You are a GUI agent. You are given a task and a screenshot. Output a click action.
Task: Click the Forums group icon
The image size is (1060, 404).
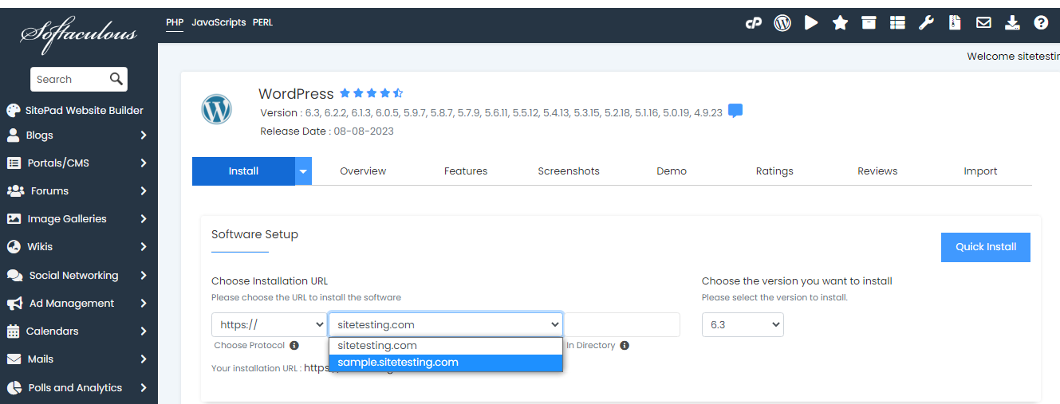click(x=15, y=191)
